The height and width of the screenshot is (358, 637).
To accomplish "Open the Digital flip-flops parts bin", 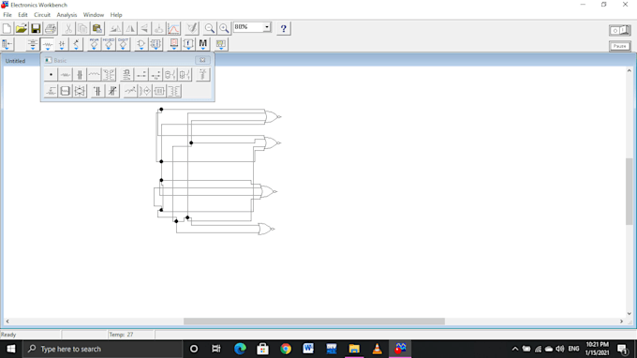I will (156, 44).
